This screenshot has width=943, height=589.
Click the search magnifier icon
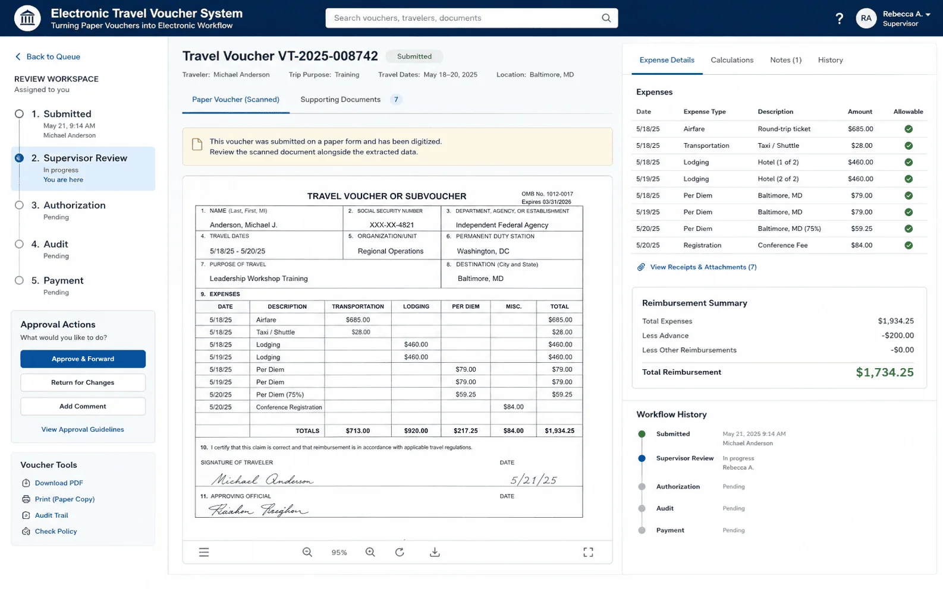tap(606, 18)
